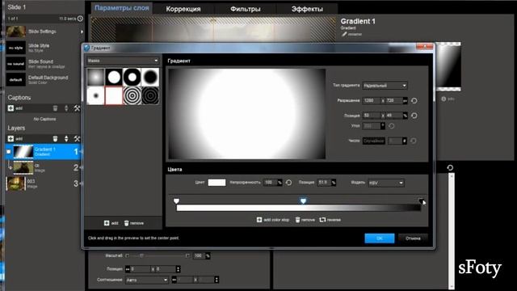
Task: Select the soft radial glow preset thumbnail
Action: [x=95, y=77]
